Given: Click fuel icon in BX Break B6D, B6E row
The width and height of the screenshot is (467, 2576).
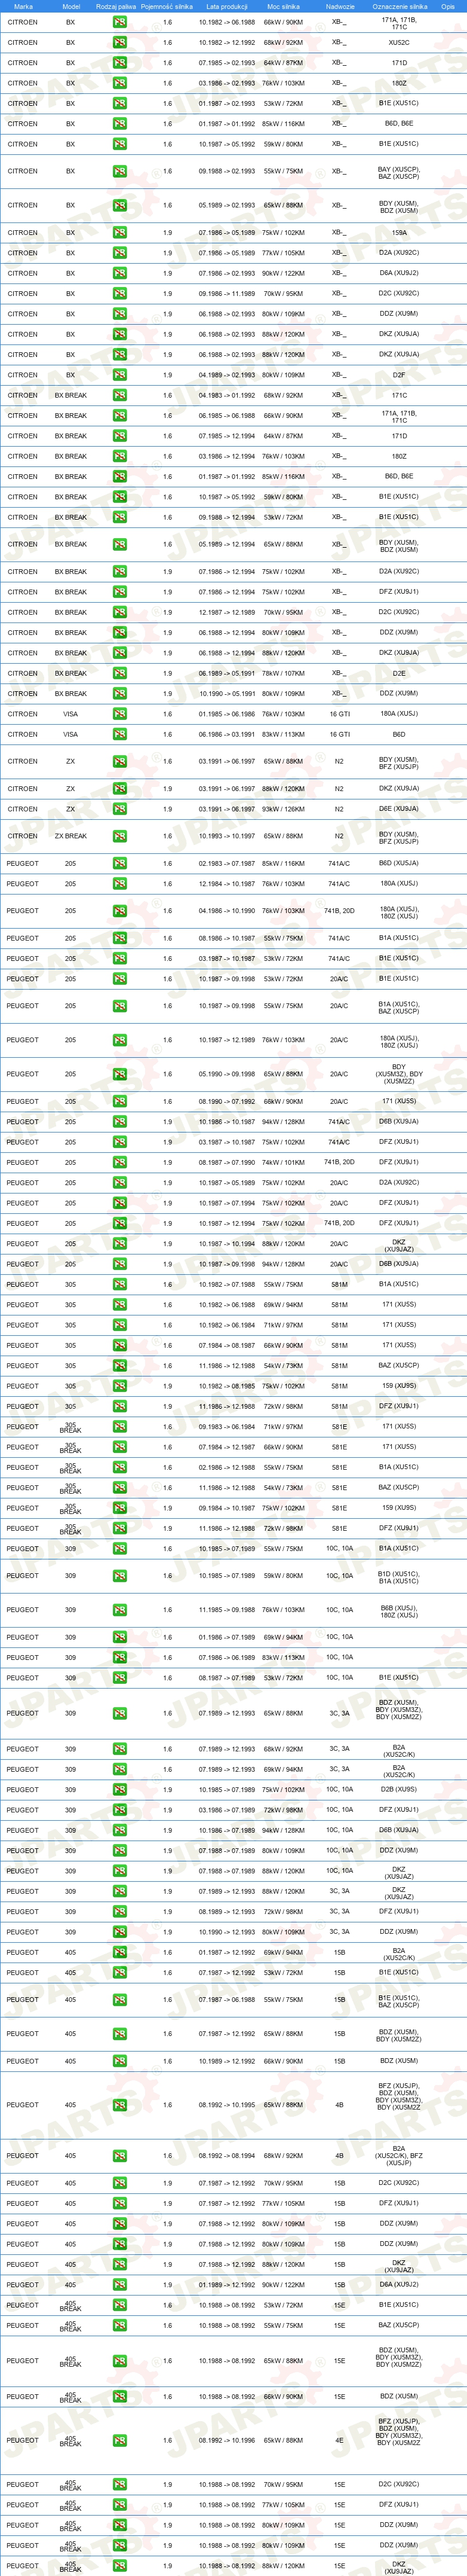Looking at the screenshot, I should point(120,477).
